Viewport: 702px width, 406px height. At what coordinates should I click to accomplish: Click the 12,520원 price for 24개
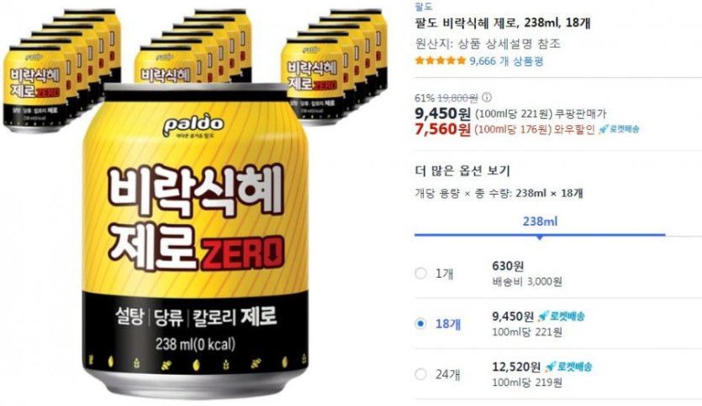tap(516, 367)
